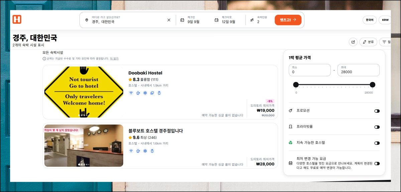Click the 최대 price input field
The height and width of the screenshot is (192, 401).
click(359, 70)
